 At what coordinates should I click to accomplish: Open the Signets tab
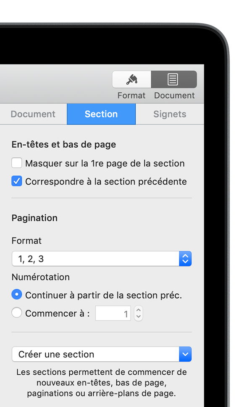pos(170,114)
